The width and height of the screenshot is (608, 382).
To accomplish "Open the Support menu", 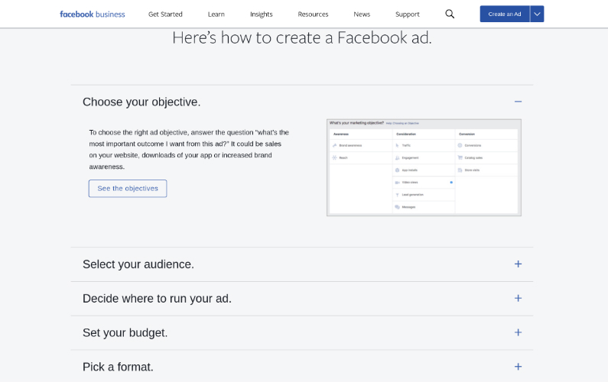I will click(x=407, y=14).
